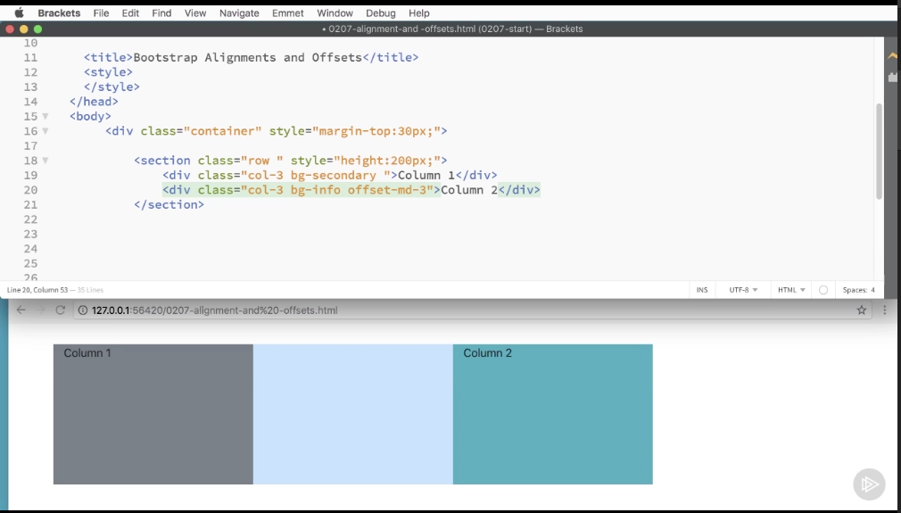Open the Navigate menu
This screenshot has height=513, width=901.
coord(239,12)
